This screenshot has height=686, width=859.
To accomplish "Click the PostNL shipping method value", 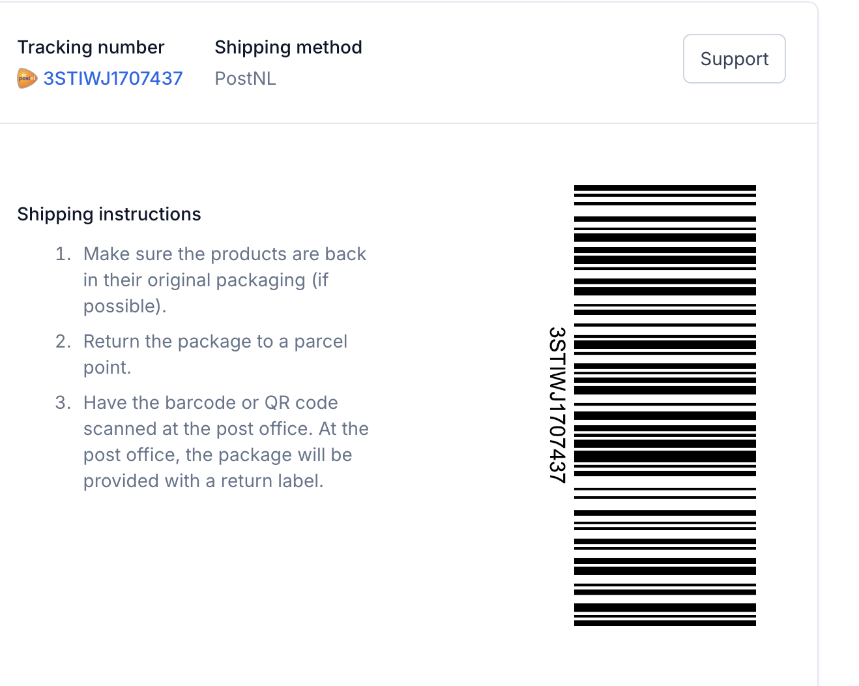I will [245, 78].
